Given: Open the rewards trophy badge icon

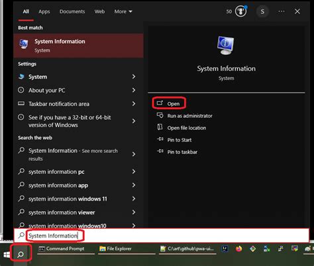Looking at the screenshot, I should 240,11.
